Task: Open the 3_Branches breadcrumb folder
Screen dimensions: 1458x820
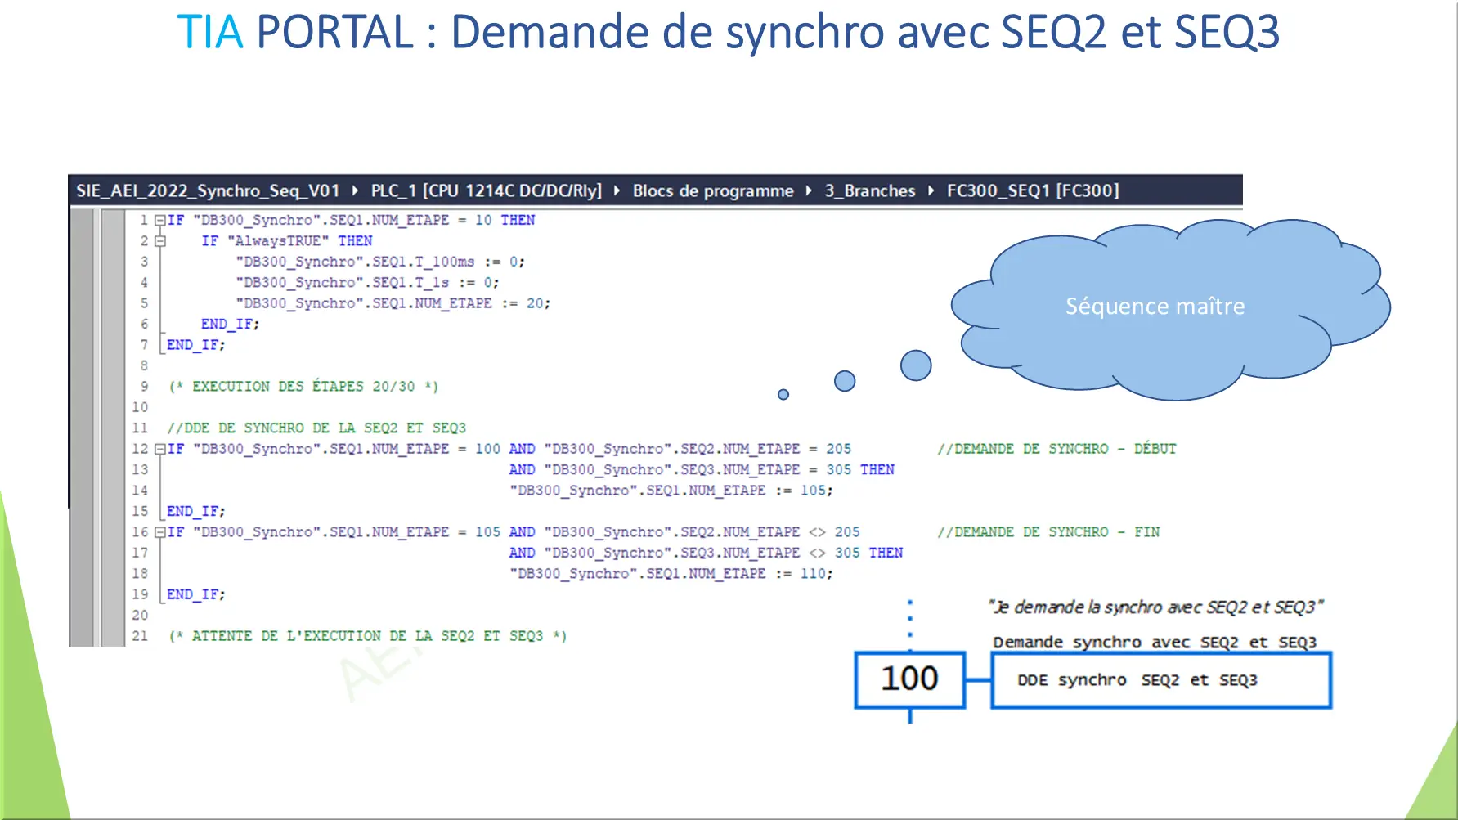Action: [869, 190]
